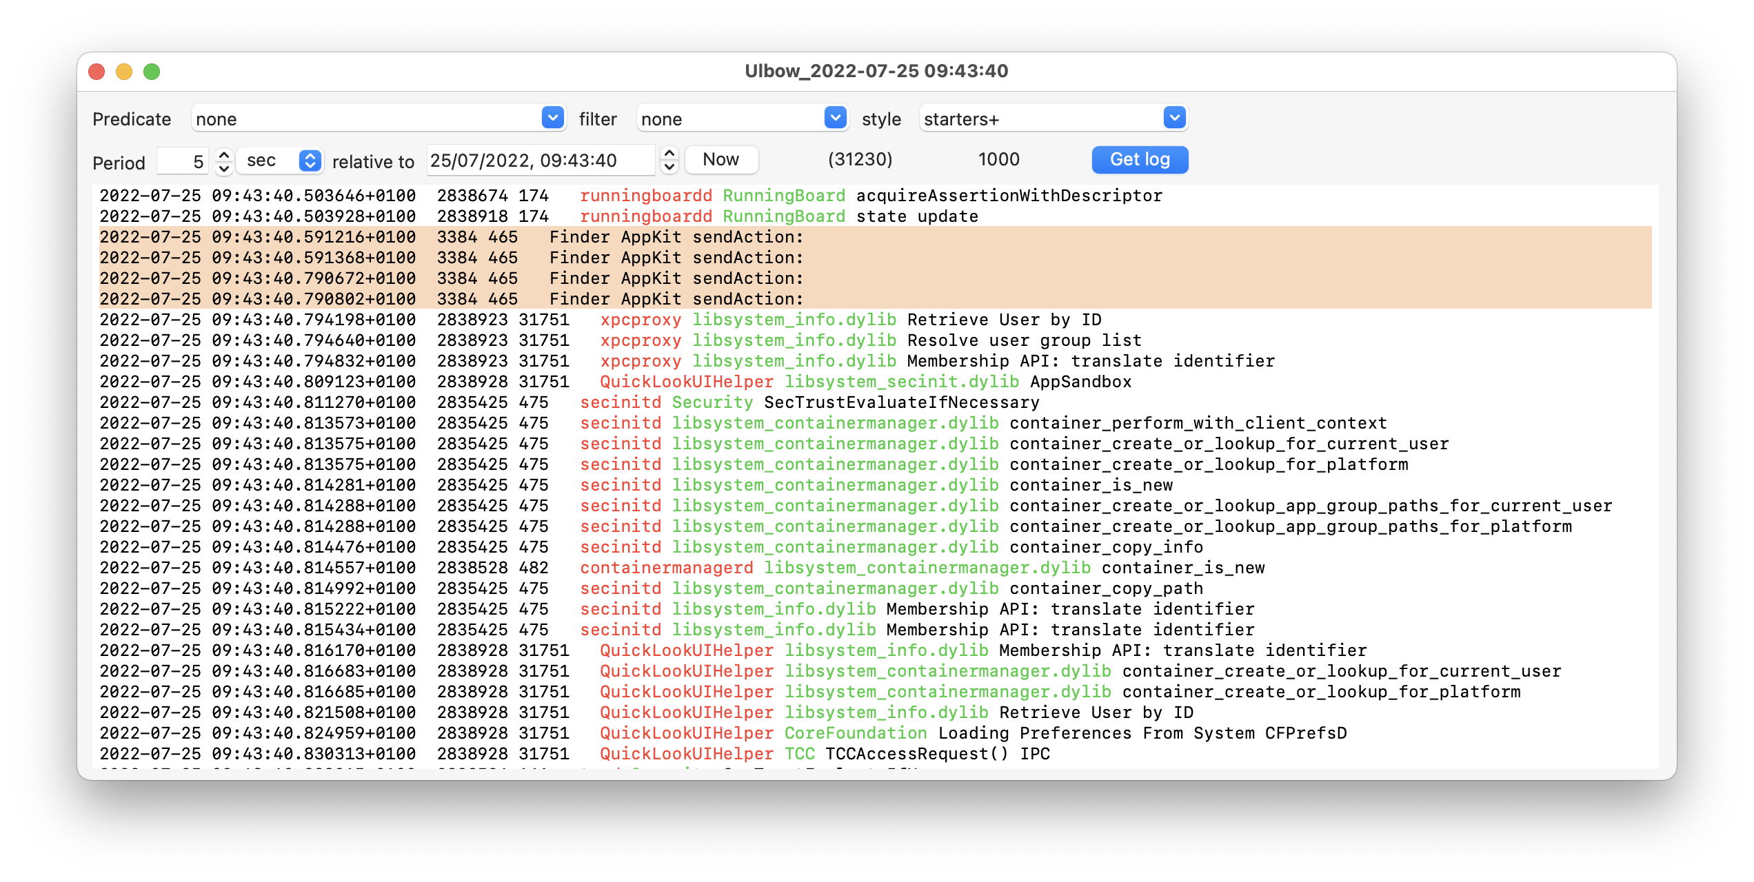
Task: Expand the filter popup menu
Action: click(835, 118)
